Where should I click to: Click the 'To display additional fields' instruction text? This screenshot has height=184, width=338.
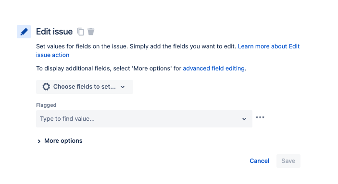[109, 69]
